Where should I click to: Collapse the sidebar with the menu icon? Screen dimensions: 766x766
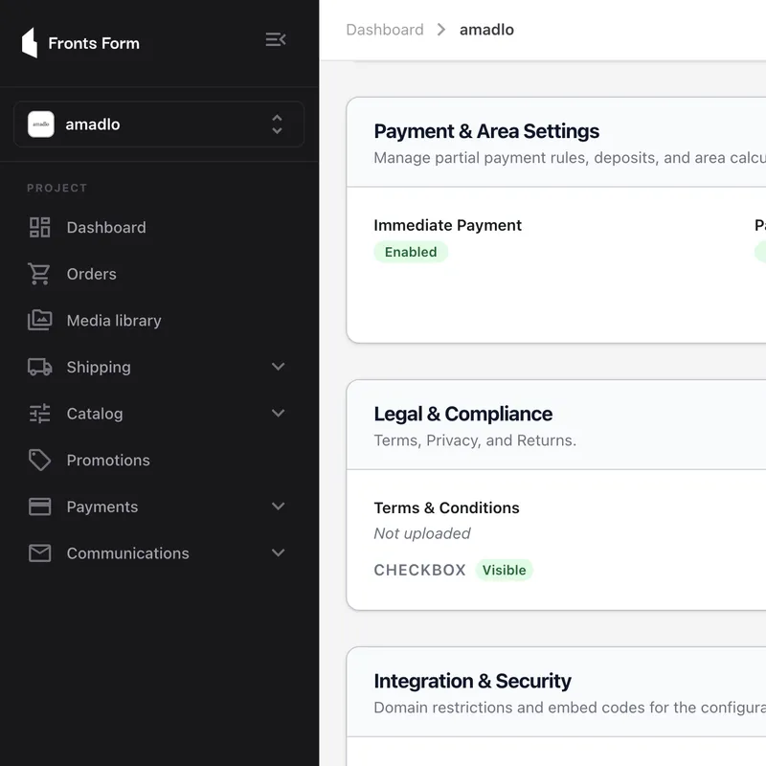(276, 39)
